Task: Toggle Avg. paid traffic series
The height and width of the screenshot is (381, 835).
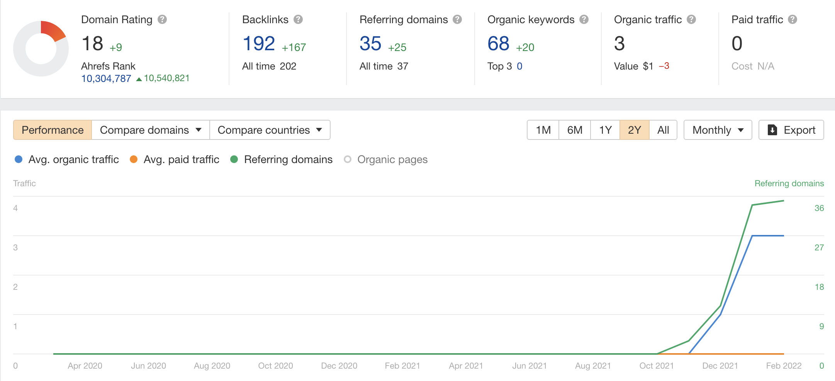Action: click(175, 159)
